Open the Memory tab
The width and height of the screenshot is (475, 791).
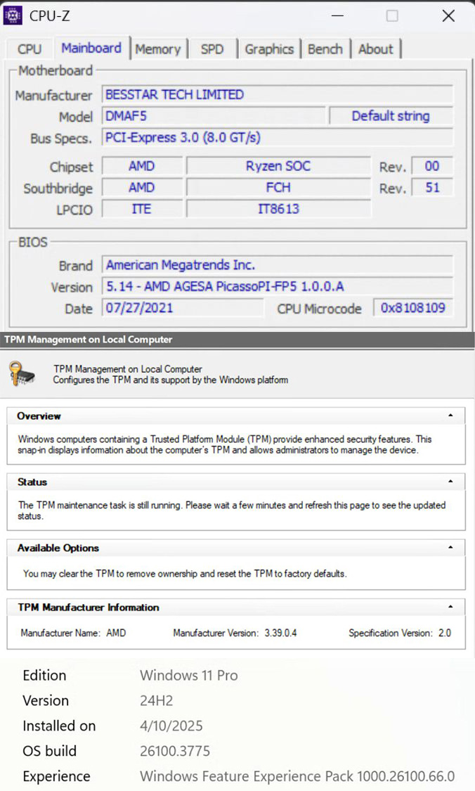[x=158, y=49]
